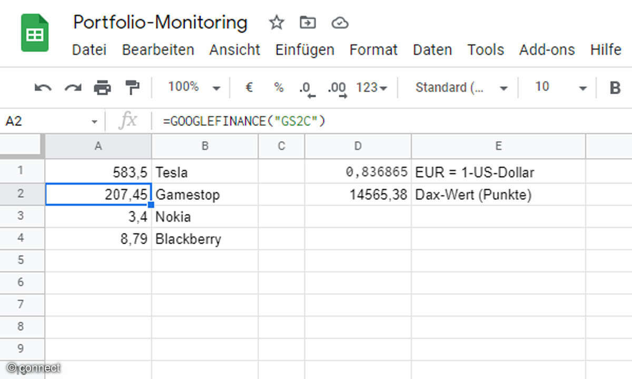Select cell with value 3,4
Image resolution: width=632 pixels, height=379 pixels.
pyautogui.click(x=98, y=216)
